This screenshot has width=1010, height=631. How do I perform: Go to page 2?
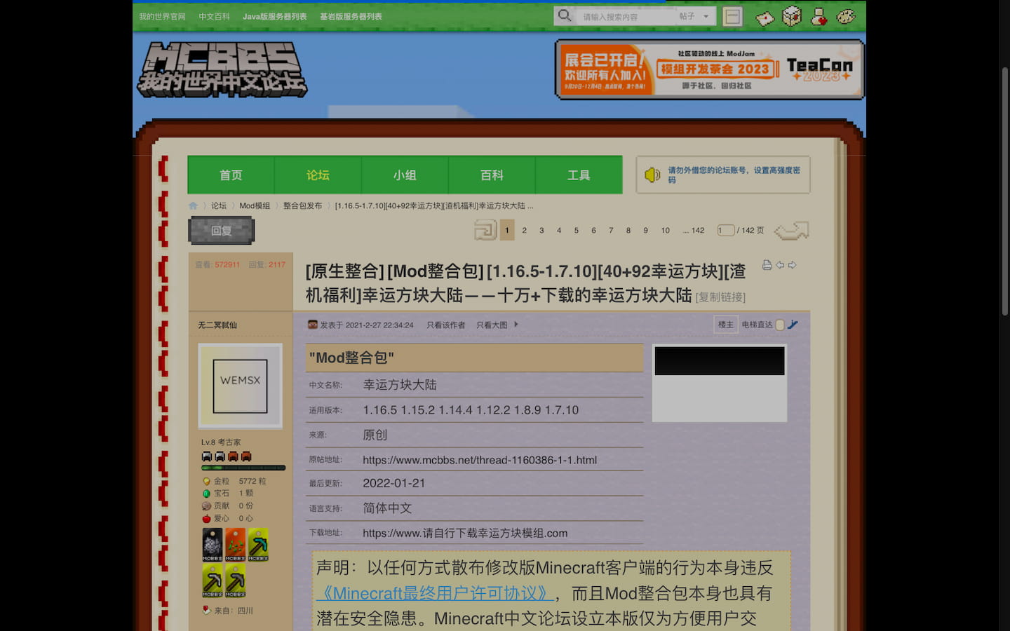[524, 230]
